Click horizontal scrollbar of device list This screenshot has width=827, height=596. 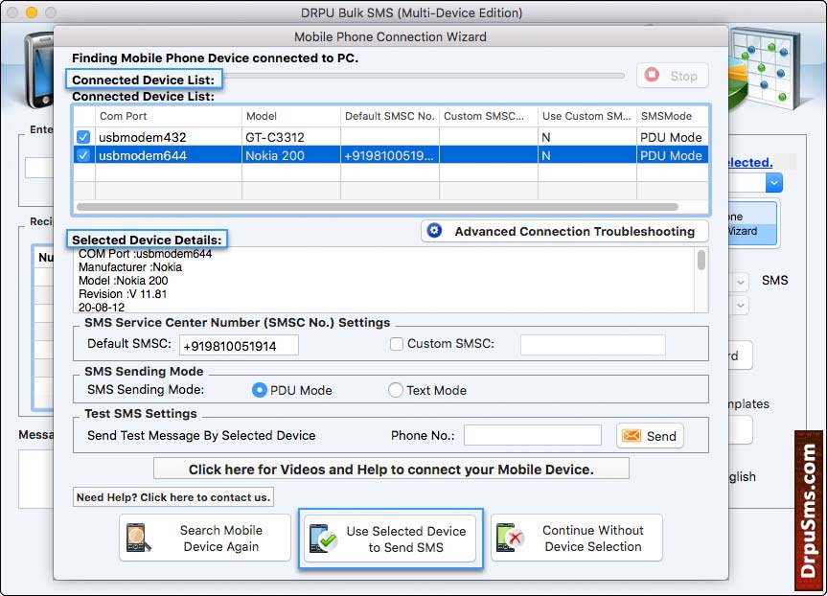[378, 207]
